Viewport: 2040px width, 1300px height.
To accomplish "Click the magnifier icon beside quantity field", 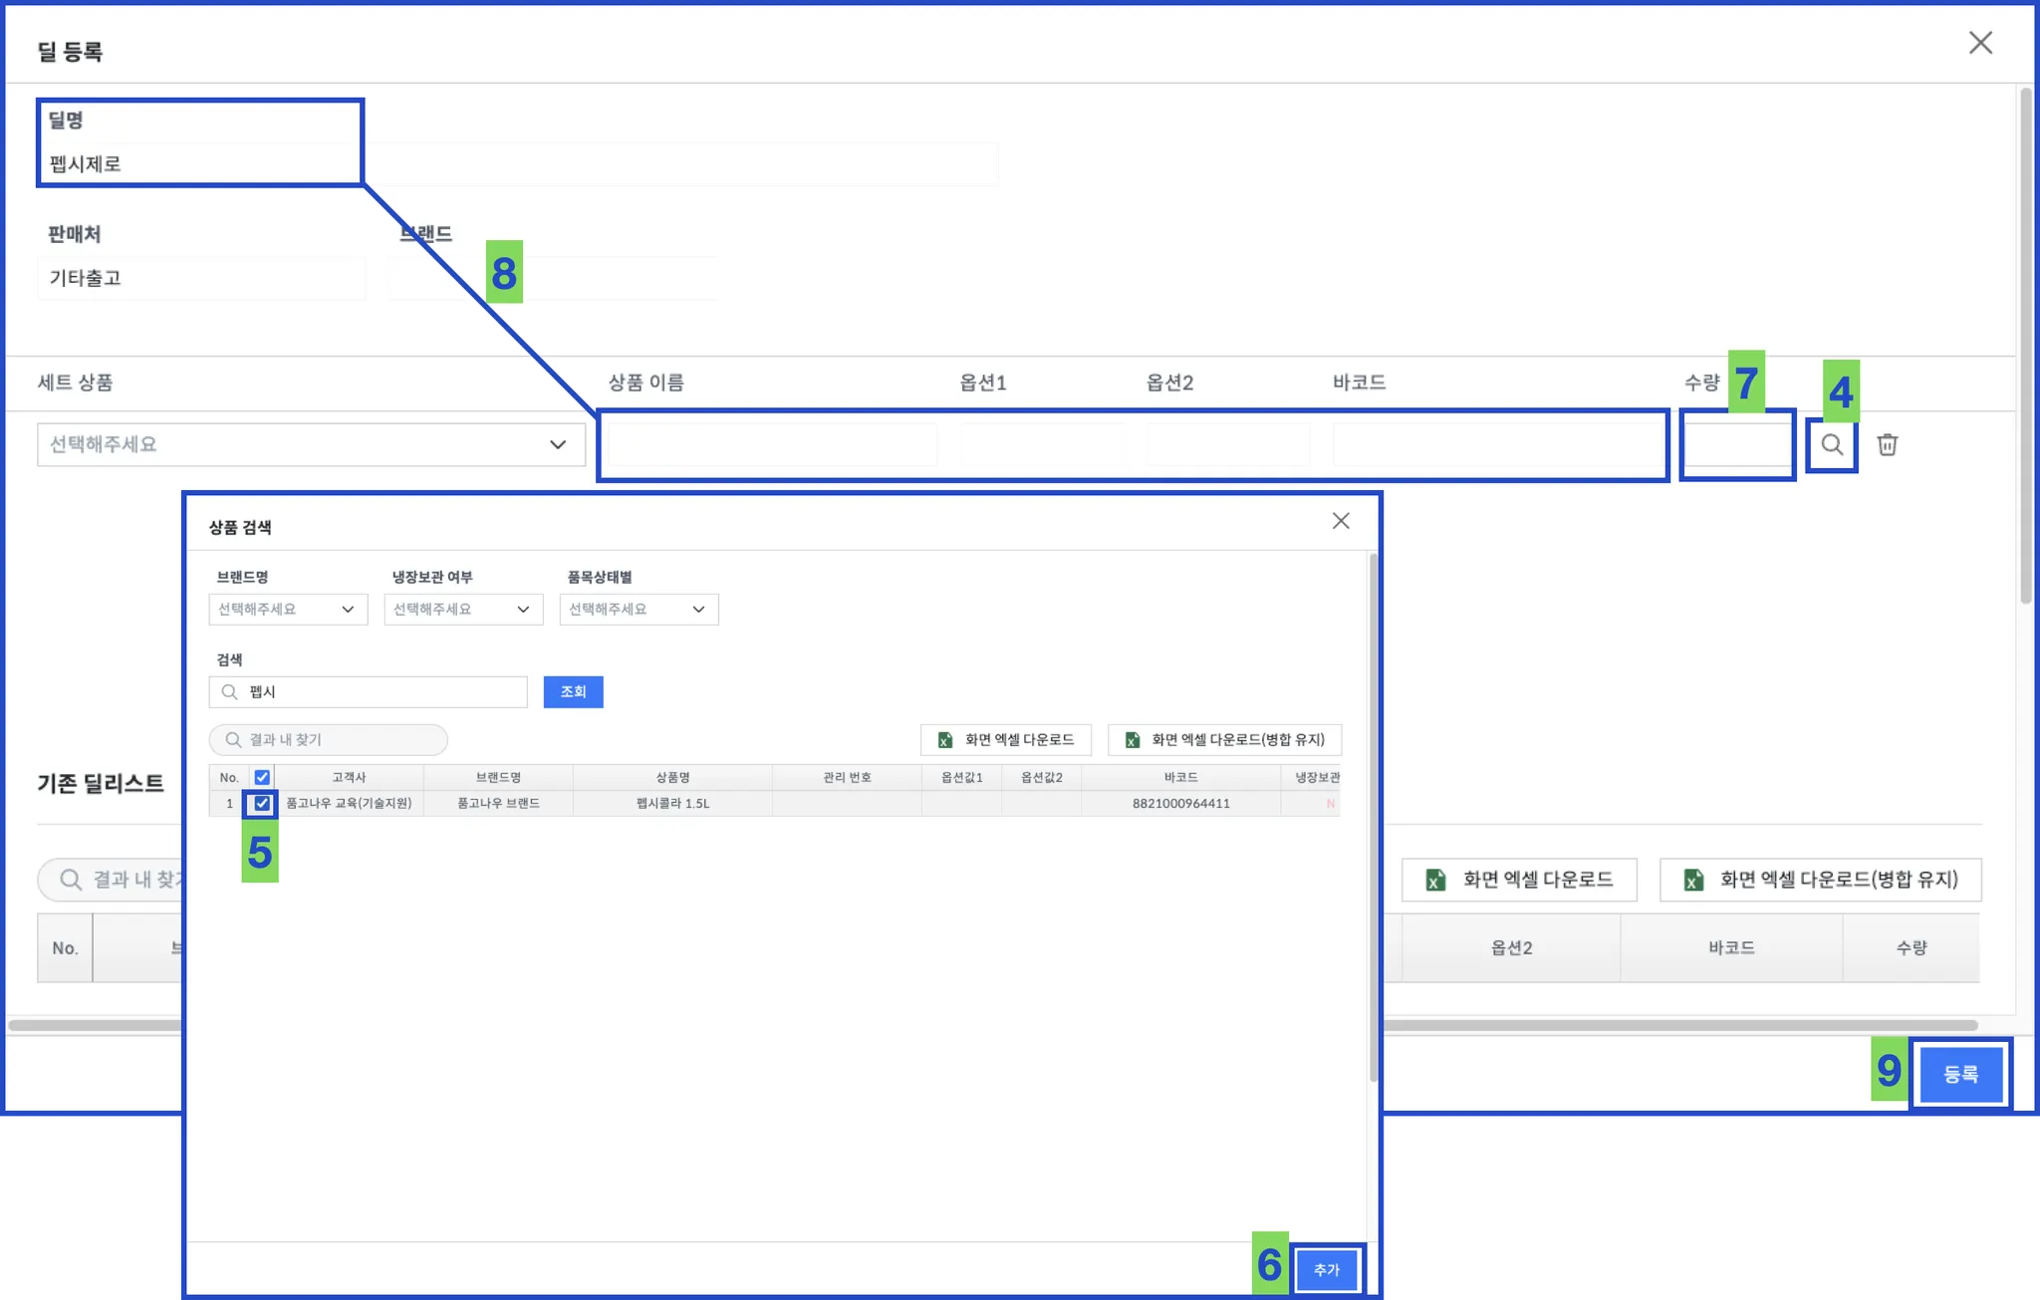I will [1832, 444].
